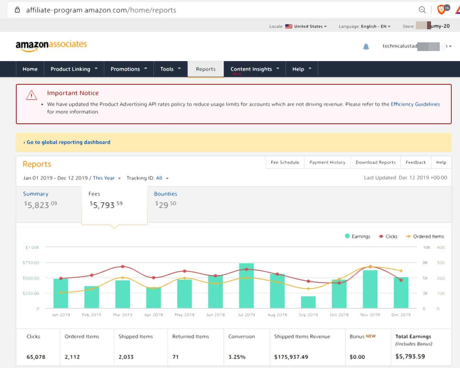Click the Returned Items value 71
This screenshot has width=460, height=368.
point(176,357)
